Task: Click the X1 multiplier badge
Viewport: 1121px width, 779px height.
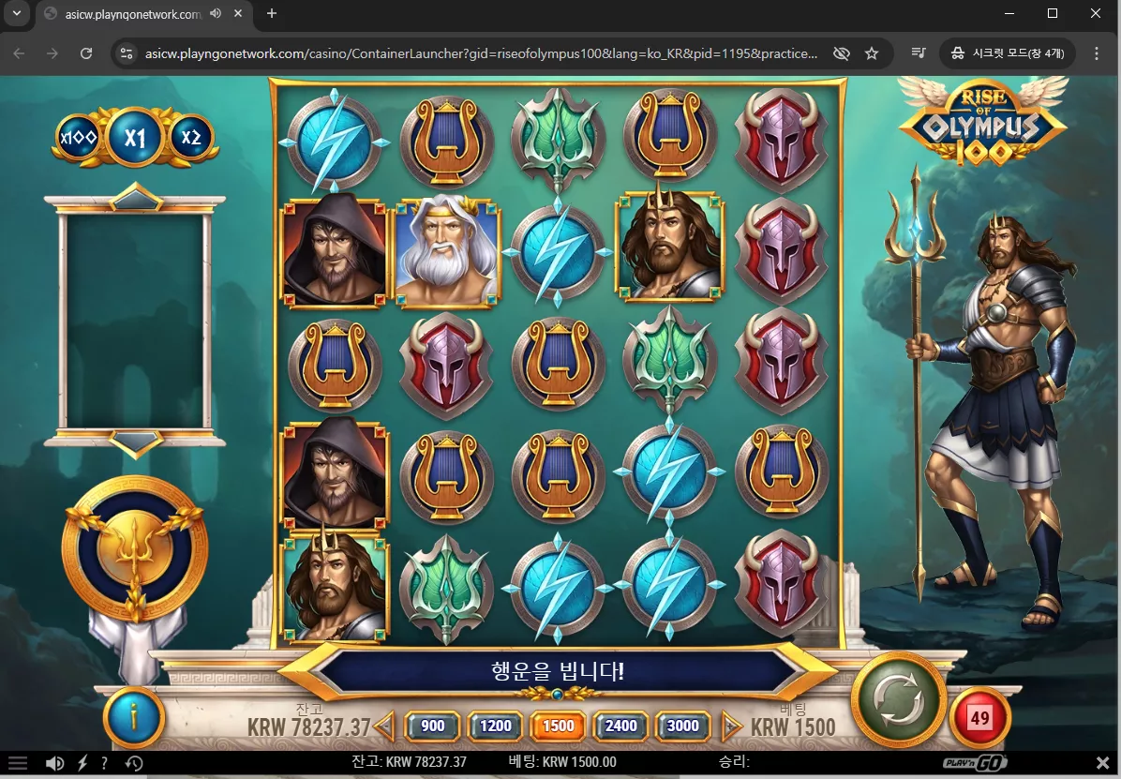Action: pyautogui.click(x=135, y=137)
